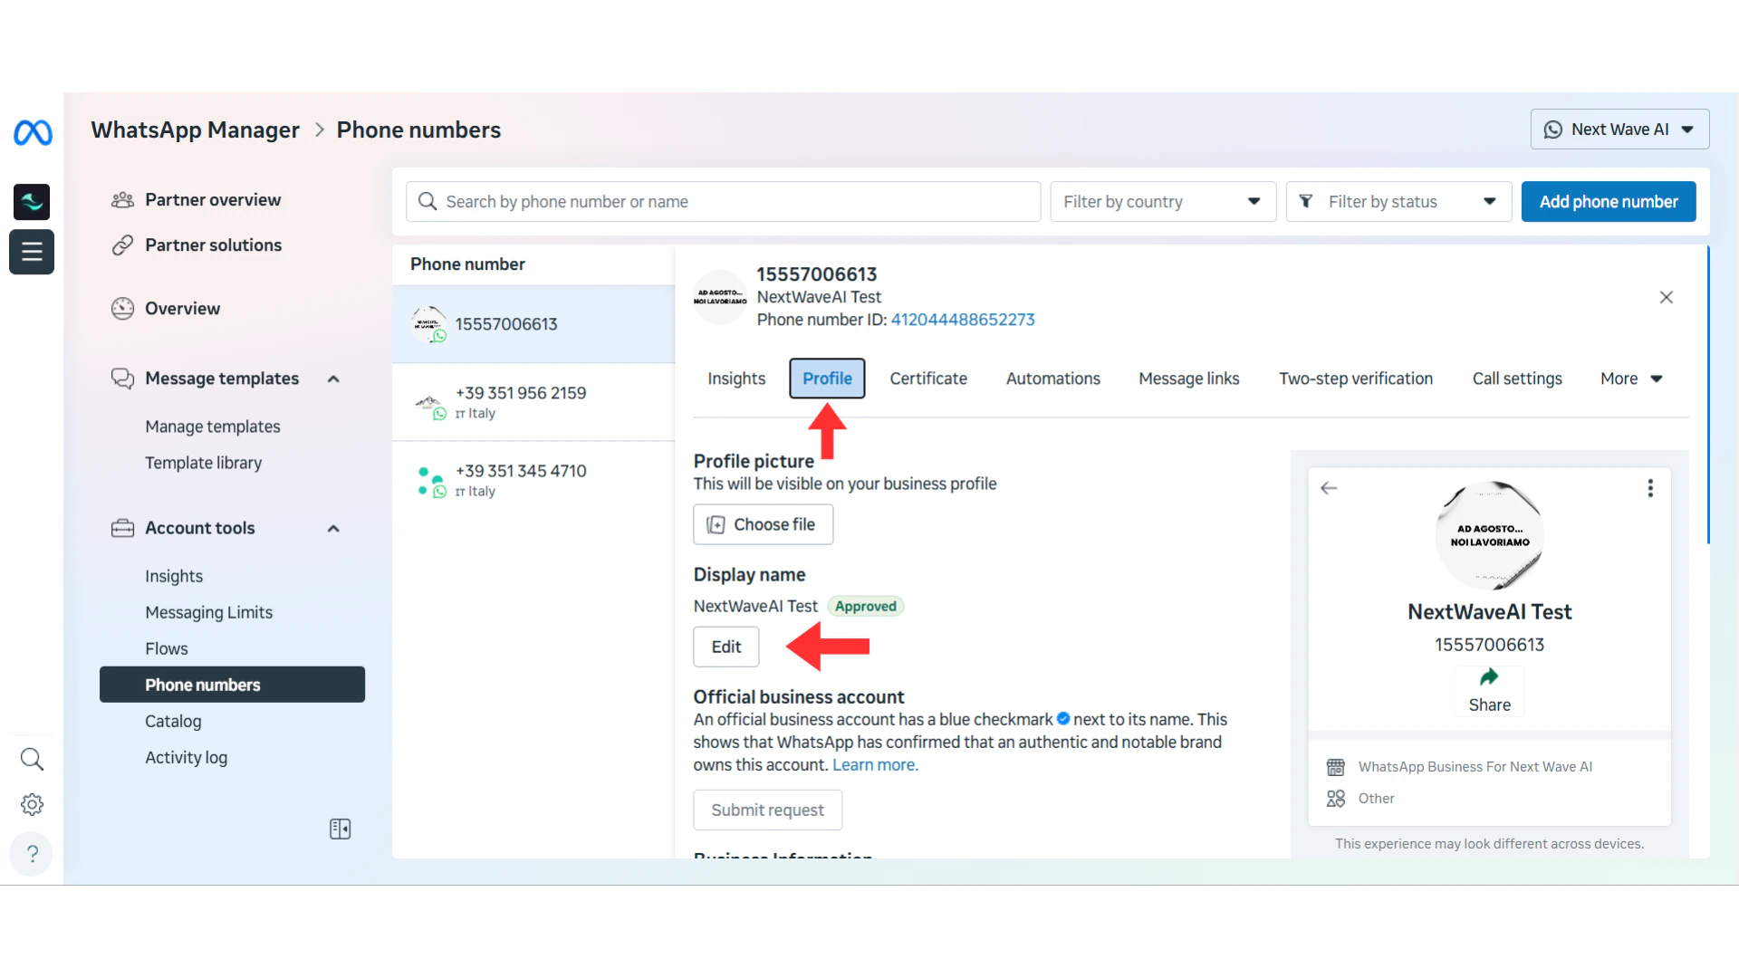The image size is (1739, 978).
Task: Click the phone number ID link
Action: 962,320
